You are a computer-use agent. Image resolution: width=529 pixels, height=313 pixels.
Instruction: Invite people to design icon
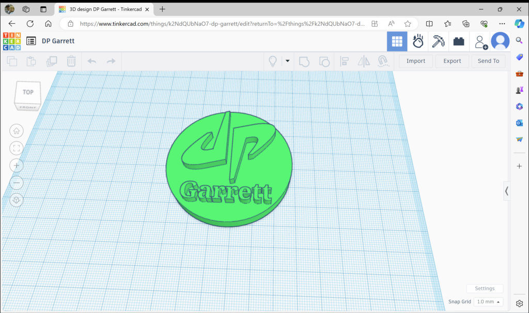tap(481, 42)
